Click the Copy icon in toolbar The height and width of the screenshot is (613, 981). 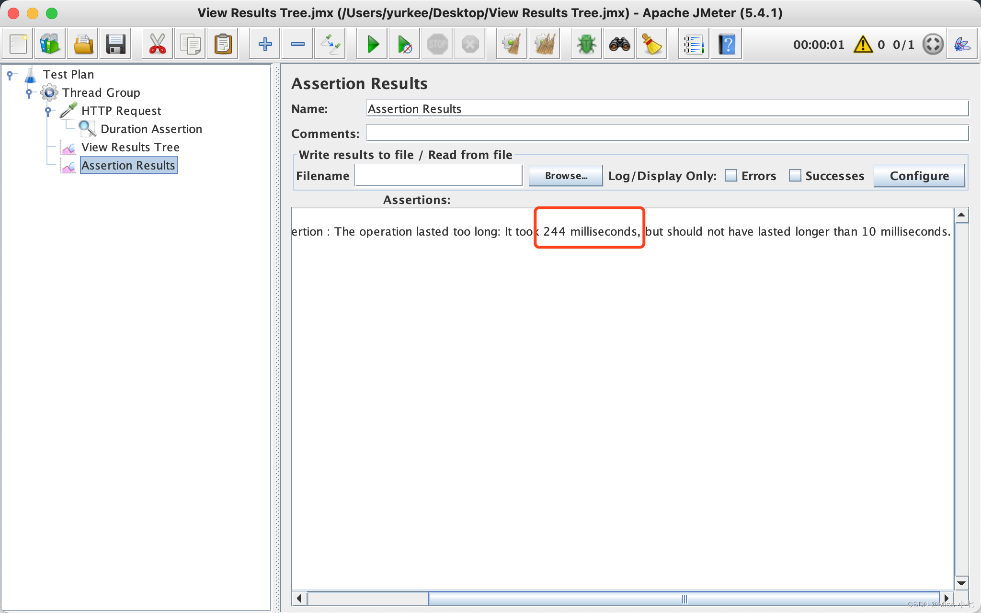click(x=190, y=45)
